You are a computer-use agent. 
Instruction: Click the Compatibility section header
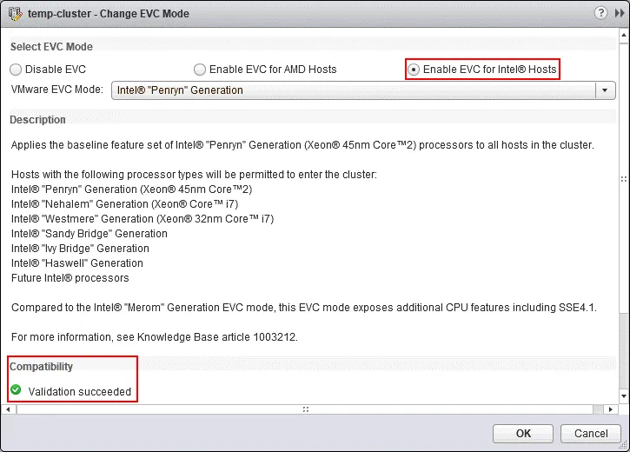42,367
